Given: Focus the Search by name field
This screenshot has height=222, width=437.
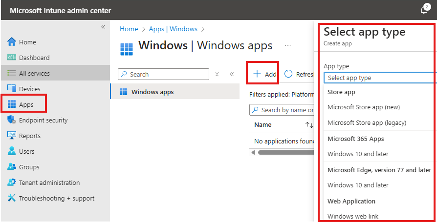Looking at the screenshot, I should 282,110.
